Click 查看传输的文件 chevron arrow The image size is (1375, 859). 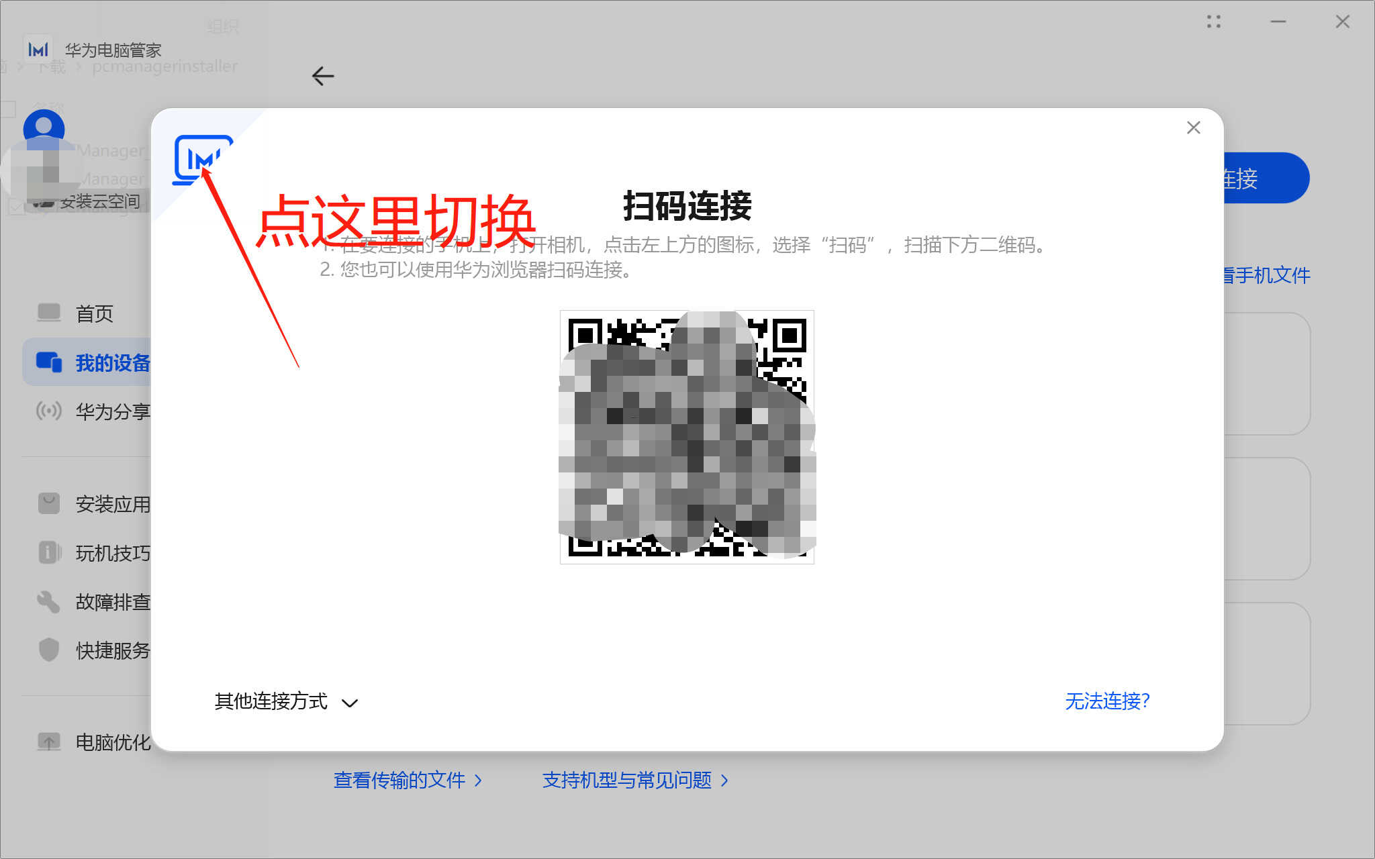pyautogui.click(x=478, y=780)
